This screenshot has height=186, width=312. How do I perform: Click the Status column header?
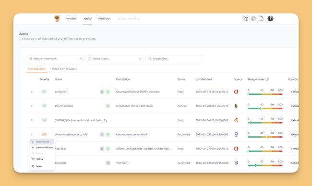point(181,79)
